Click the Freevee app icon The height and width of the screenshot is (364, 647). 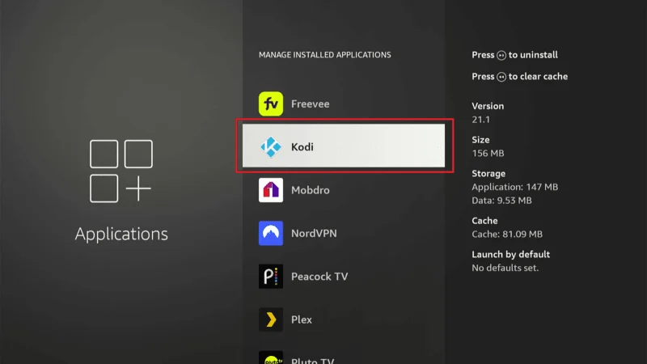pyautogui.click(x=271, y=104)
